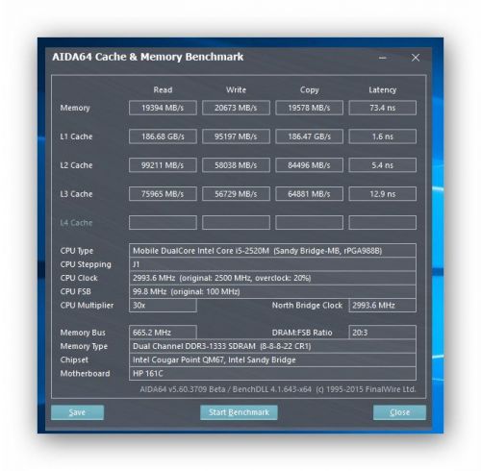Screen dimensions: 481x471
Task: Select L1 Cache Read 186.68 GB/s
Action: pos(163,136)
